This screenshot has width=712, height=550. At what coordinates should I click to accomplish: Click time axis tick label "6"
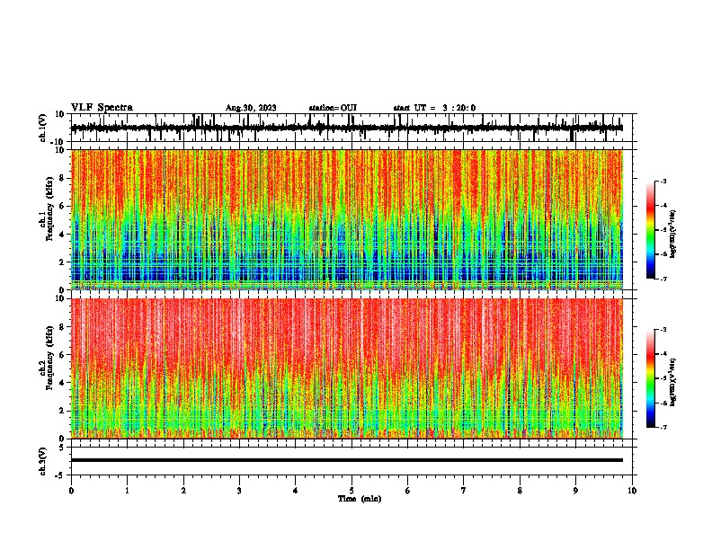408,491
